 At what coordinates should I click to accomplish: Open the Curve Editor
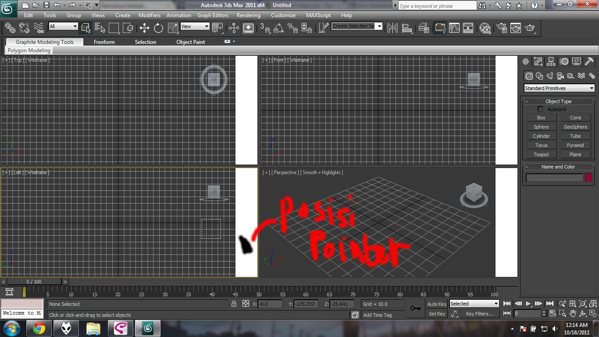[x=454, y=28]
